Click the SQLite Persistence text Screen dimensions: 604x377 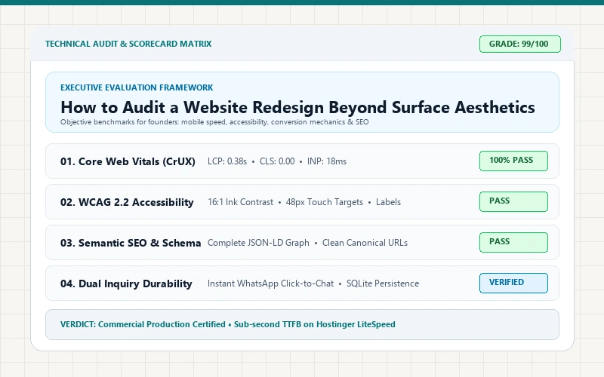tap(383, 284)
